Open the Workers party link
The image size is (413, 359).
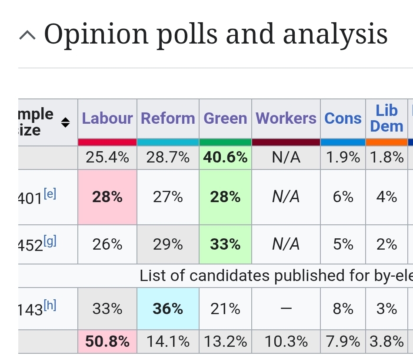coord(286,119)
